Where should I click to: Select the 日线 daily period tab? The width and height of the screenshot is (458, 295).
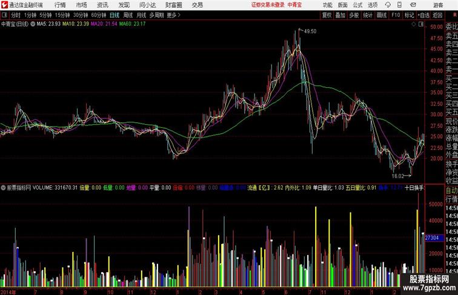tap(114, 15)
